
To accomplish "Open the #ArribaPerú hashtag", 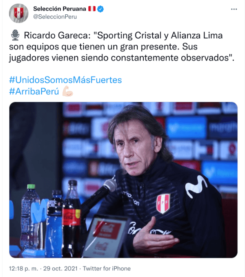I will [x=34, y=92].
